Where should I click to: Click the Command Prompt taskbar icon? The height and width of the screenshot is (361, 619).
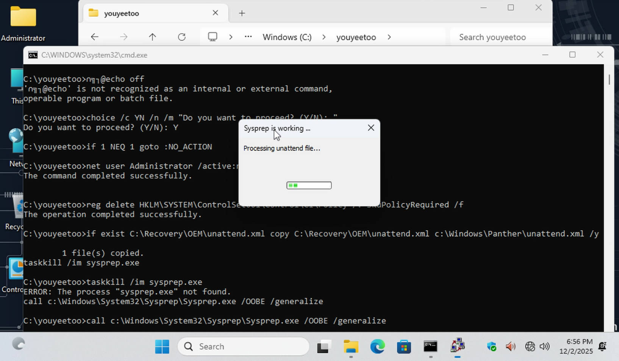coord(430,347)
